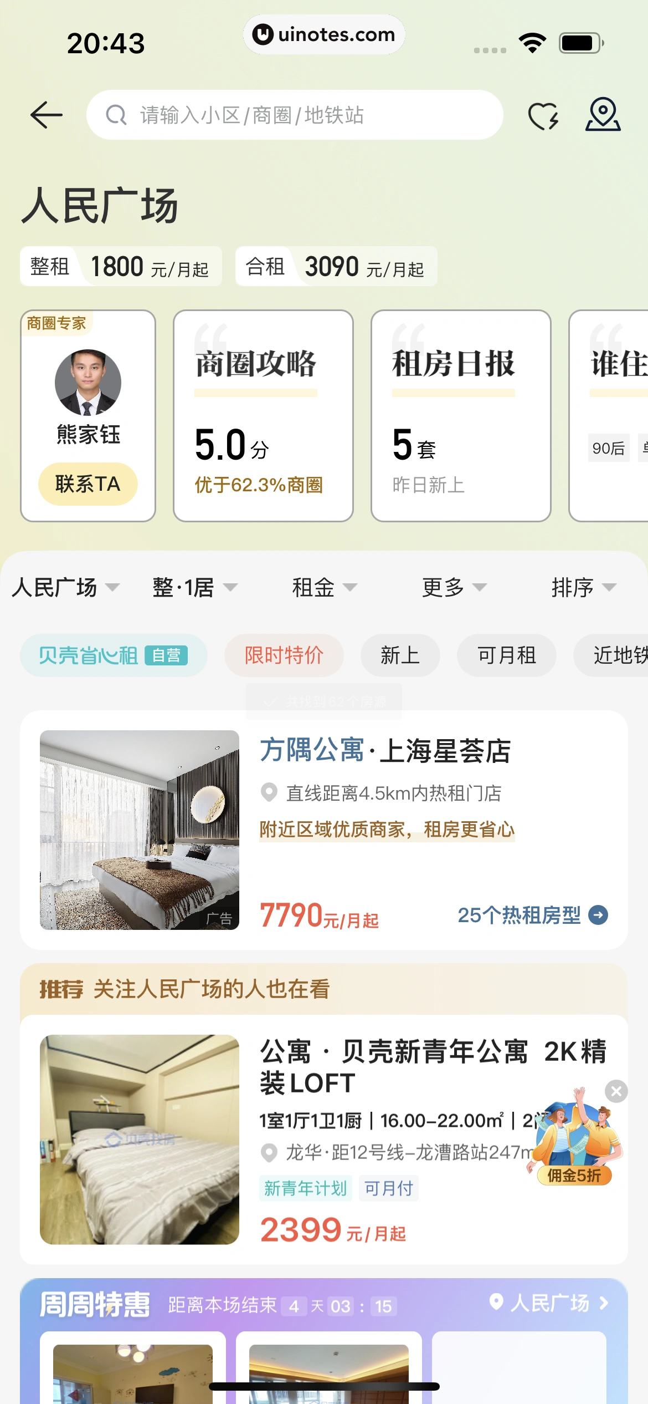The image size is (648, 1404).
Task: Expand the 排序 sort dropdown
Action: [x=583, y=587]
